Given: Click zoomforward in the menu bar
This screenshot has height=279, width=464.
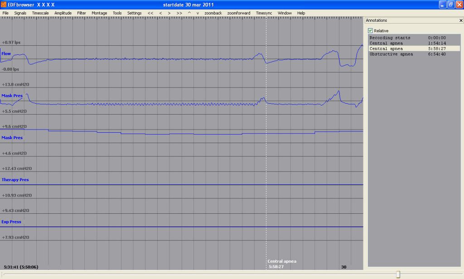Looking at the screenshot, I should 239,13.
